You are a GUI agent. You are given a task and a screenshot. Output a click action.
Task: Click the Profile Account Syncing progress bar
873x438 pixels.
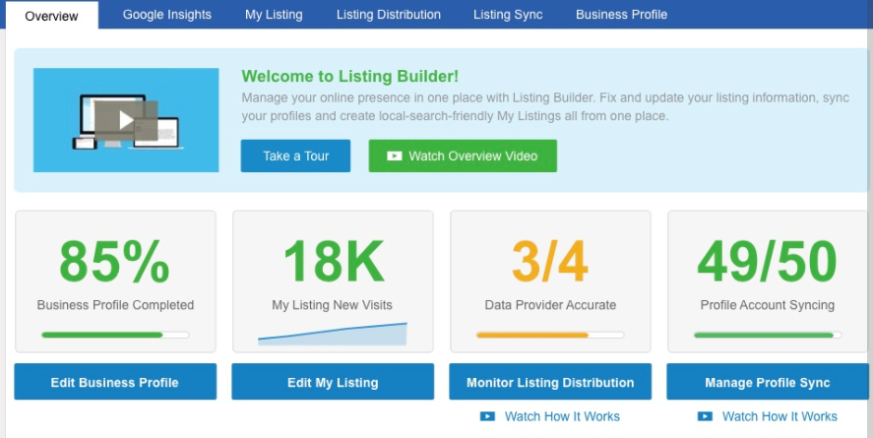click(768, 335)
